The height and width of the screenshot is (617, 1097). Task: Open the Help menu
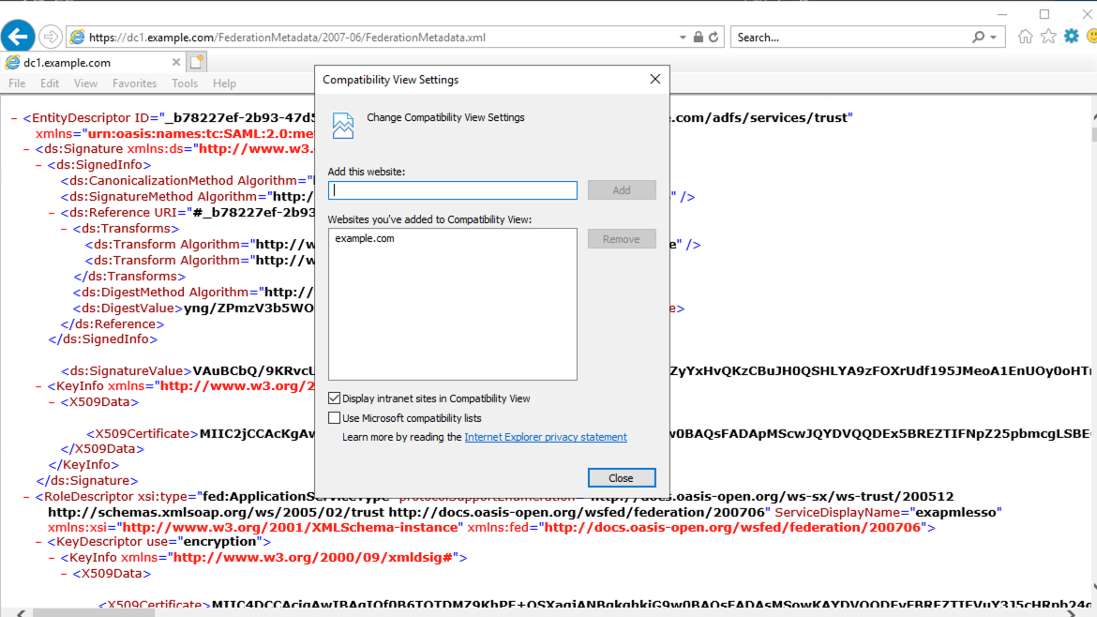225,83
